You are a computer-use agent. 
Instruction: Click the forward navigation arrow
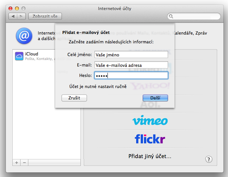(21, 16)
